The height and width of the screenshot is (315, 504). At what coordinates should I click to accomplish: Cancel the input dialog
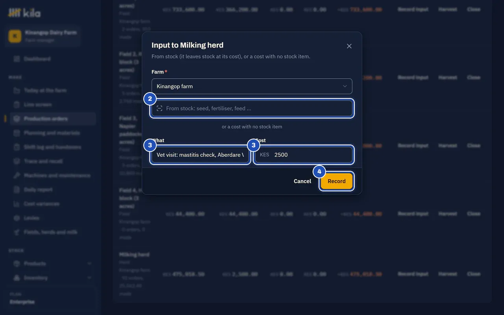coord(302,181)
